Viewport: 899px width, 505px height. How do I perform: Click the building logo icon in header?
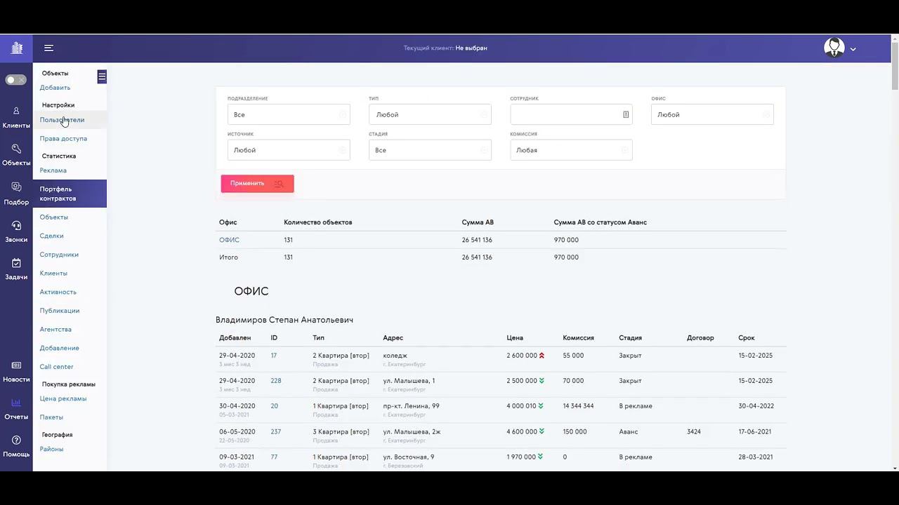[17, 48]
